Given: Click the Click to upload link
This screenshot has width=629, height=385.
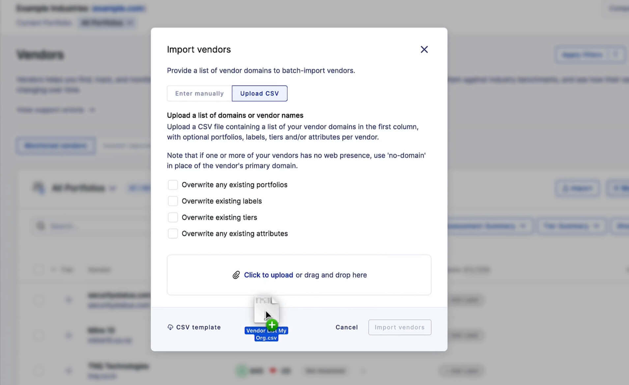Looking at the screenshot, I should coord(268,275).
